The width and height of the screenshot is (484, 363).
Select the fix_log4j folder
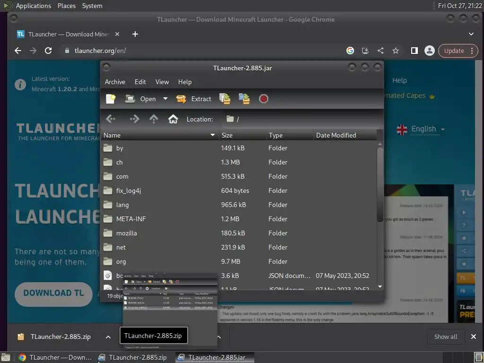239,191
